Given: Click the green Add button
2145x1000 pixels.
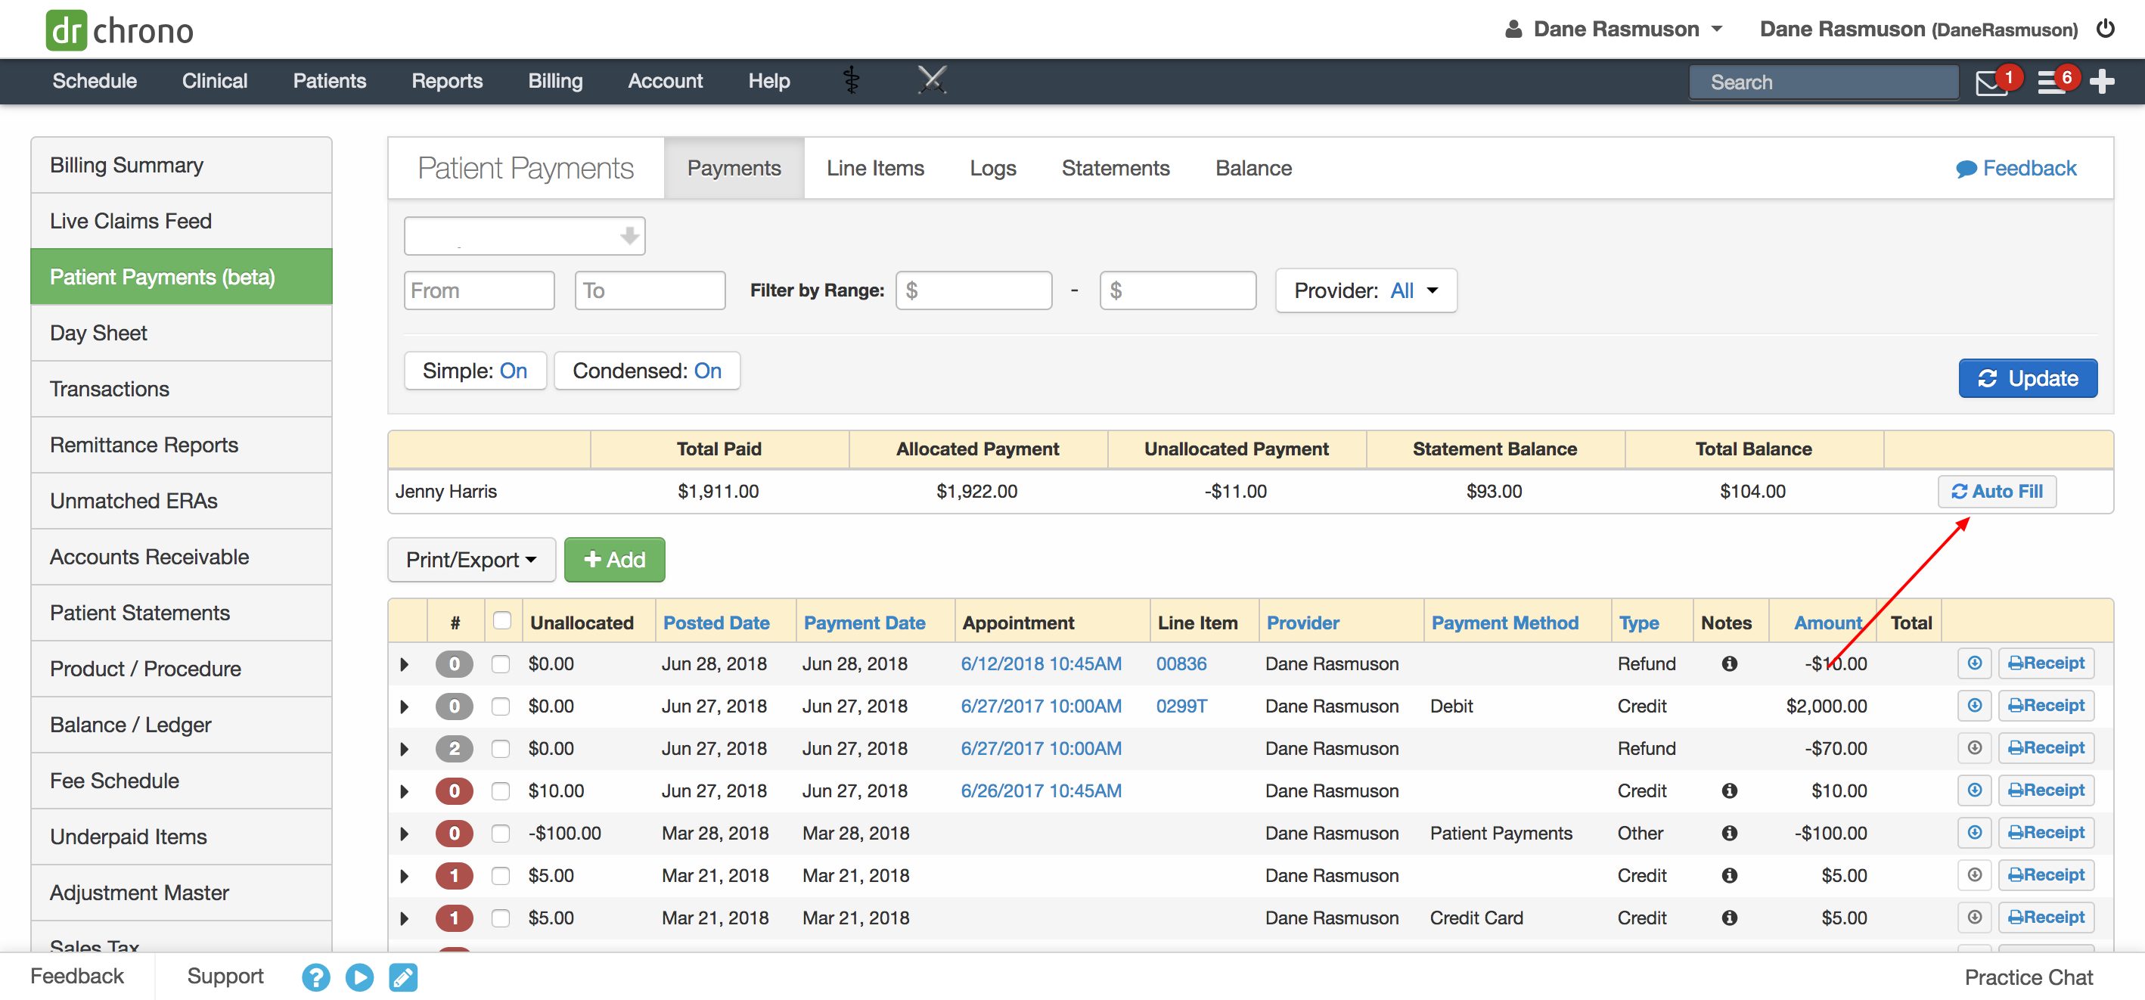Looking at the screenshot, I should point(614,560).
